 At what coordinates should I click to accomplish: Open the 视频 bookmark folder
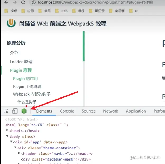point(11,11)
